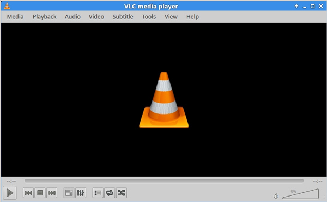The height and width of the screenshot is (202, 327).
Task: Open the View menu
Action: click(x=171, y=17)
